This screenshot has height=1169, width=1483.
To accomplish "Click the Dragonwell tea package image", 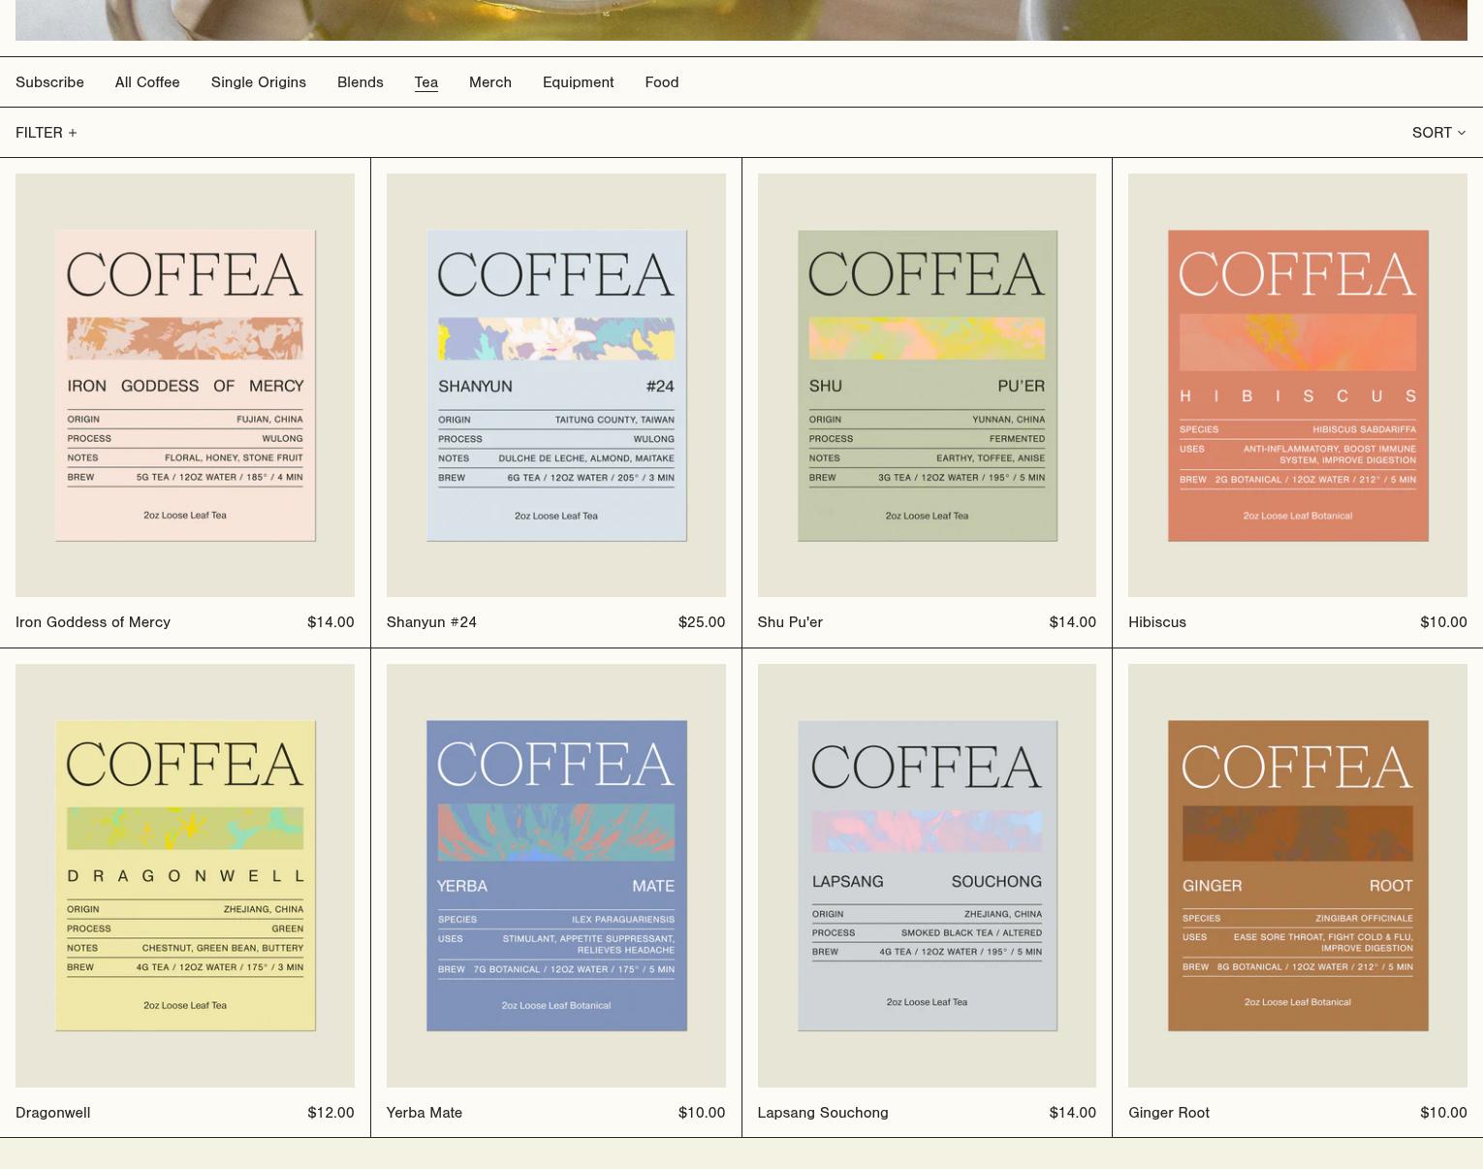I will pos(185,875).
